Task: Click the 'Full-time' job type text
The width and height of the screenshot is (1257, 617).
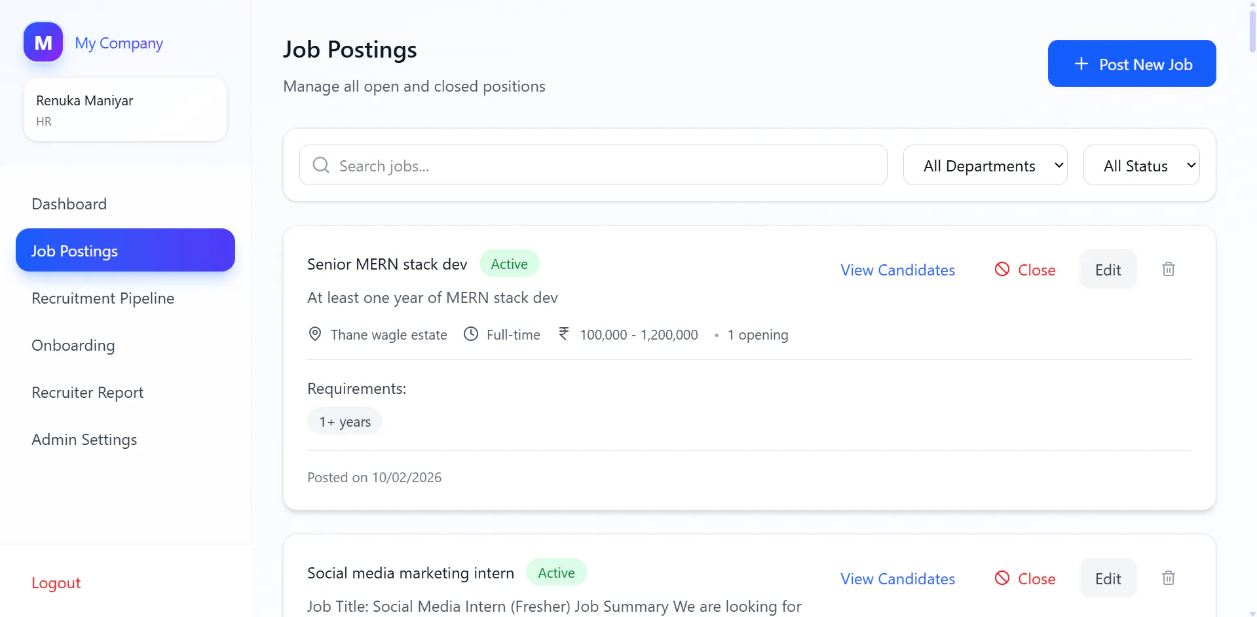Action: click(x=514, y=334)
